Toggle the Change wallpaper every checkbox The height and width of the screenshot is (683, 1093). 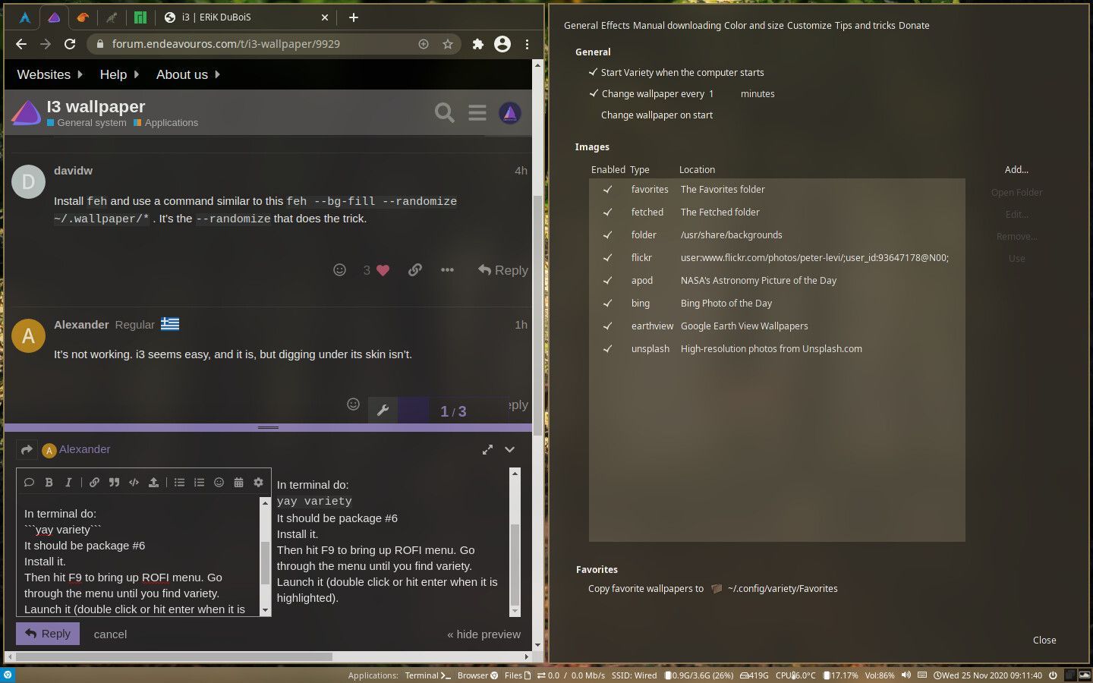pos(594,93)
